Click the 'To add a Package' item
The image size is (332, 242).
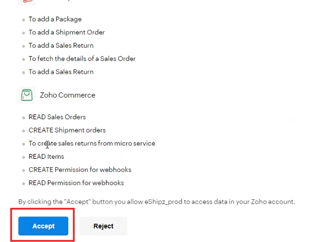click(x=55, y=19)
